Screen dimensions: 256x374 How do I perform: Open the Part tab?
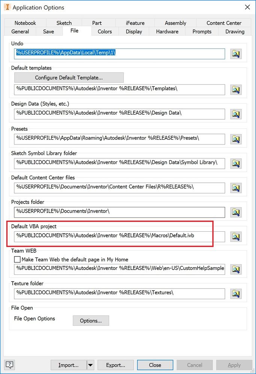tap(97, 23)
